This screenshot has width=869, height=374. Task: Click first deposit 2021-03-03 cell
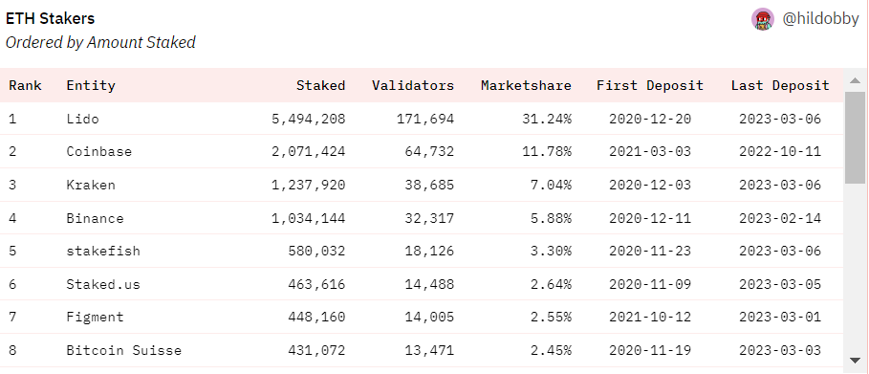pyautogui.click(x=650, y=151)
